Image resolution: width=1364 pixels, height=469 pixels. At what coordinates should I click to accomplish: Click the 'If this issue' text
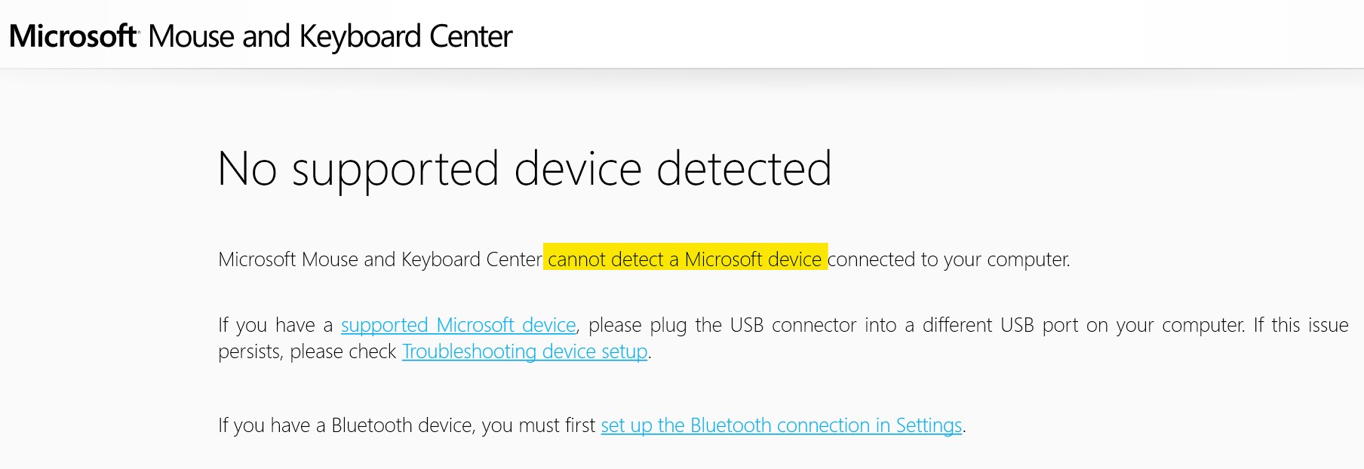[x=1301, y=325]
